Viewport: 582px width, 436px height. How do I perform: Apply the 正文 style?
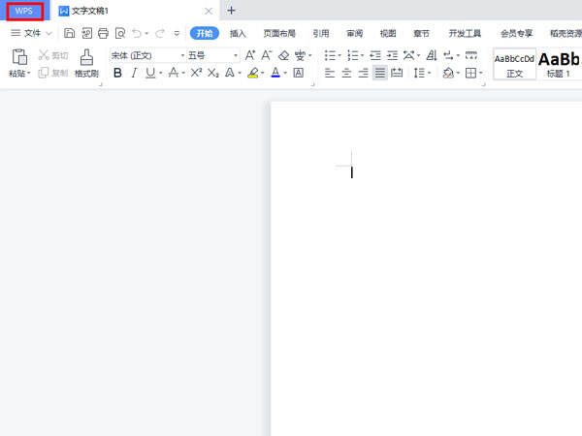tap(514, 64)
